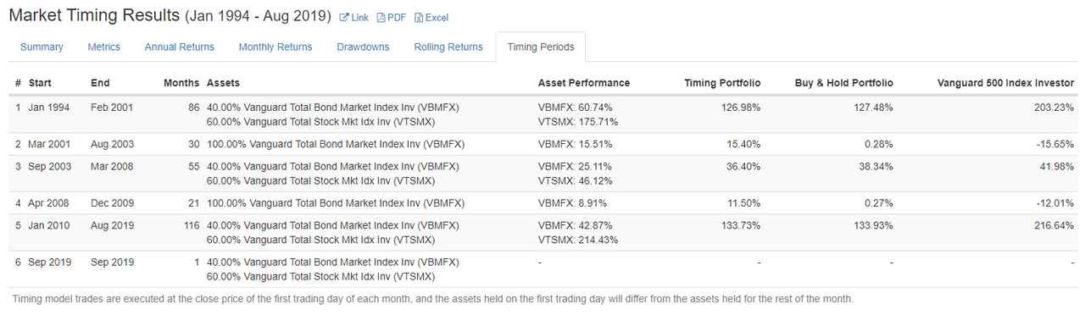Click the Link text beside title
Viewport: 1085px width, 326px height.
tap(359, 18)
